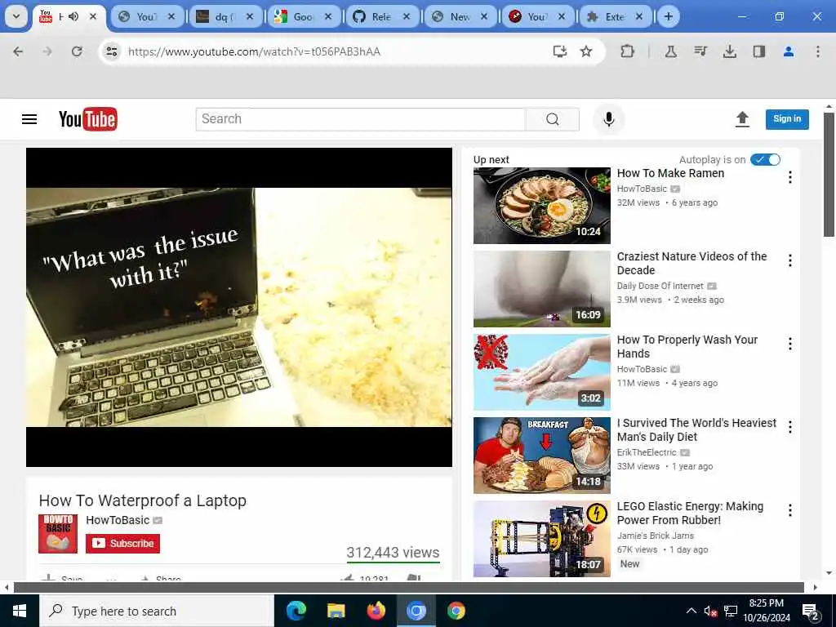The image size is (836, 627).
Task: Show hidden system tray icons
Action: [691, 611]
